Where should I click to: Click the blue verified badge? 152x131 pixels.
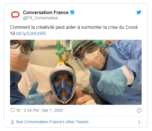tap(72, 12)
